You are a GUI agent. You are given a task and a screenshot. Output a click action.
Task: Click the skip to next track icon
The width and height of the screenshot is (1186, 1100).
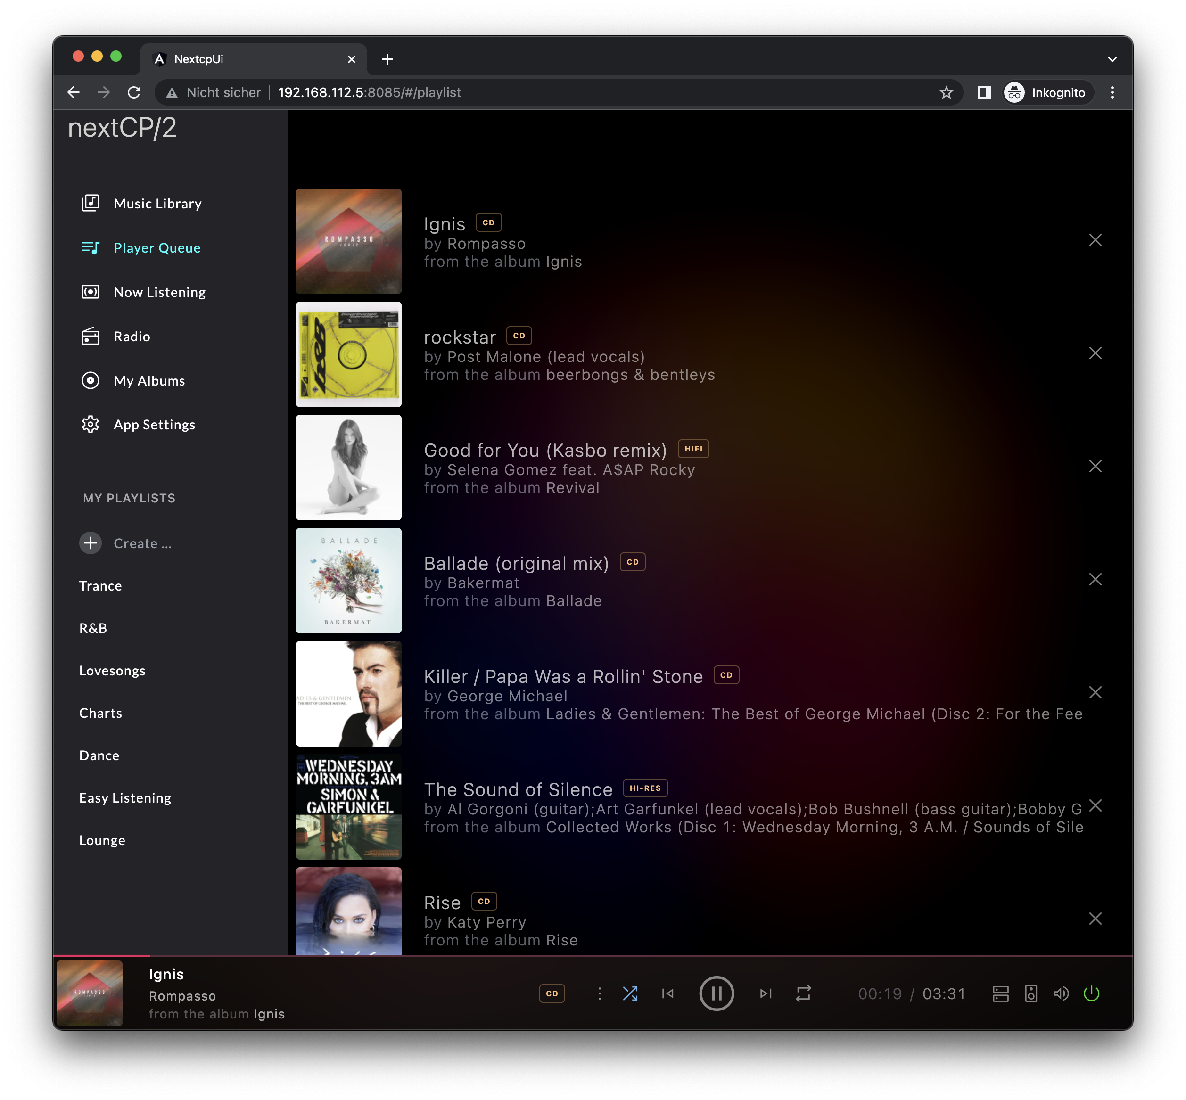pyautogui.click(x=764, y=993)
